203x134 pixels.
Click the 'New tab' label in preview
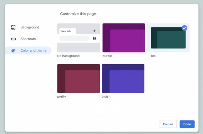point(66,31)
